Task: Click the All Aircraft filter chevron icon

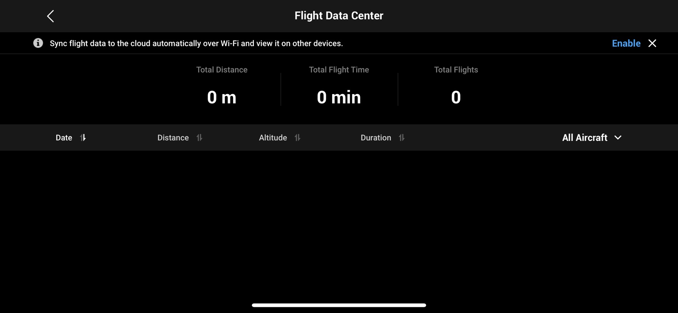Action: (618, 138)
